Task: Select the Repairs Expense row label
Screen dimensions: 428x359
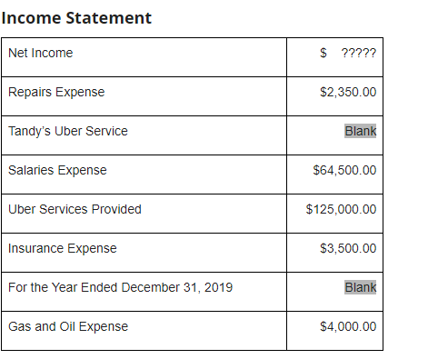Action: coord(56,92)
